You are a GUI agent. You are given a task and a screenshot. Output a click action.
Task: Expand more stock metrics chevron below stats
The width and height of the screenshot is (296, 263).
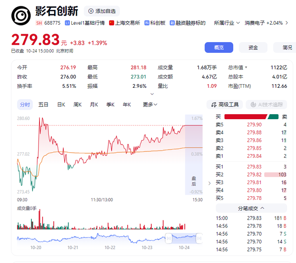[x=152, y=94]
